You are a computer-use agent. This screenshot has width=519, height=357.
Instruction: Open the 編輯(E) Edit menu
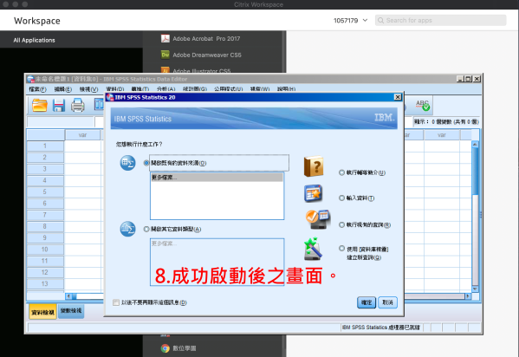click(63, 89)
